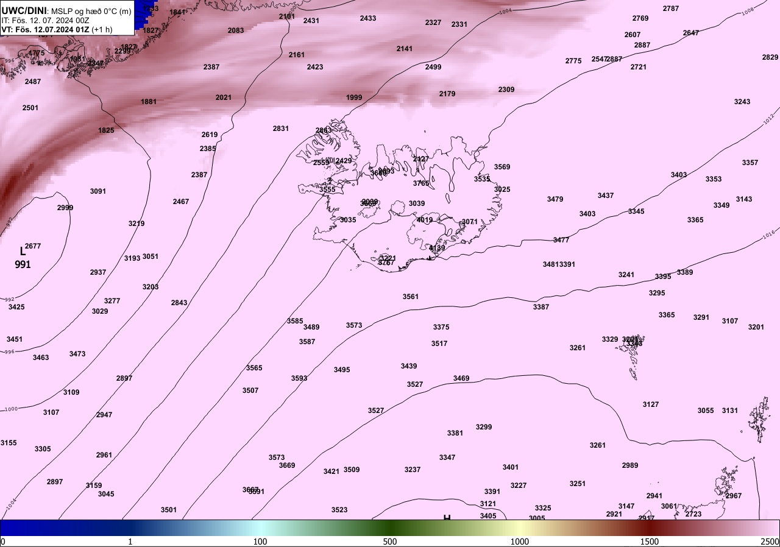780x547 pixels.
Task: Click the 2989 height value
Action: (x=630, y=465)
